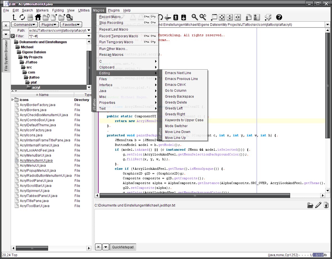Open the buffer switcher dropdown arrow

click(x=328, y=24)
